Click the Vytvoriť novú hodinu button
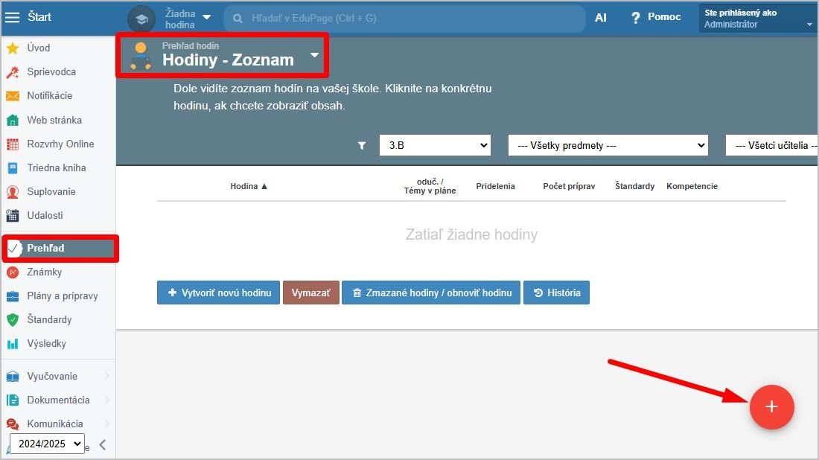 [219, 293]
